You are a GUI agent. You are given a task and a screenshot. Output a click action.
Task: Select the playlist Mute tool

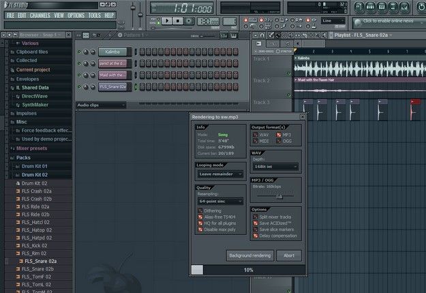coord(291,35)
